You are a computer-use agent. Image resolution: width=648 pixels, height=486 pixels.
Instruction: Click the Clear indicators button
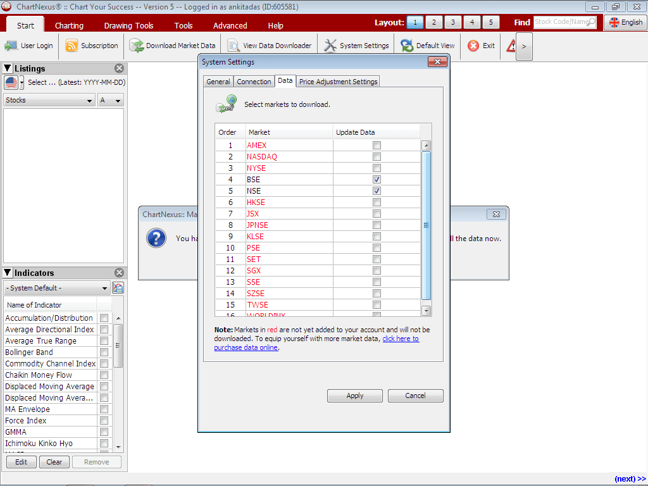pos(54,462)
